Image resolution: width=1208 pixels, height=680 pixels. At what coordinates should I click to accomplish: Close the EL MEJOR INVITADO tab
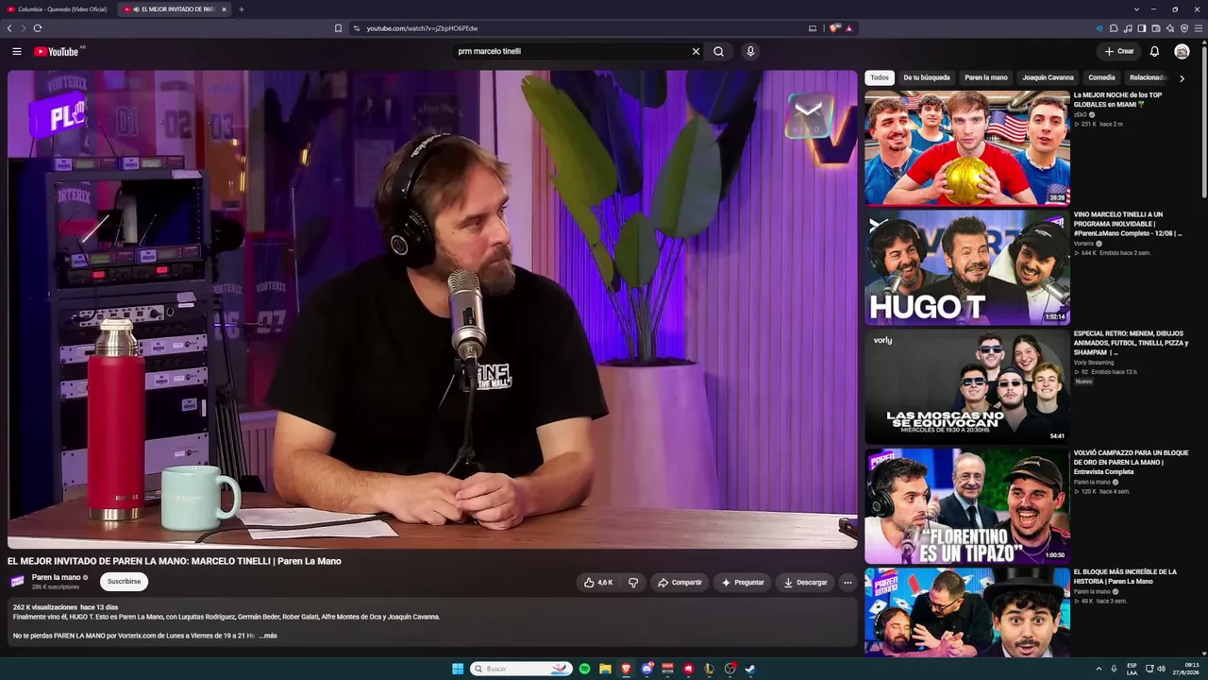click(x=224, y=9)
